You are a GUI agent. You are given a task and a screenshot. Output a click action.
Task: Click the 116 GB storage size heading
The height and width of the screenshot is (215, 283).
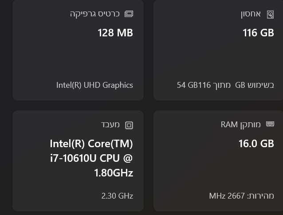click(x=258, y=33)
